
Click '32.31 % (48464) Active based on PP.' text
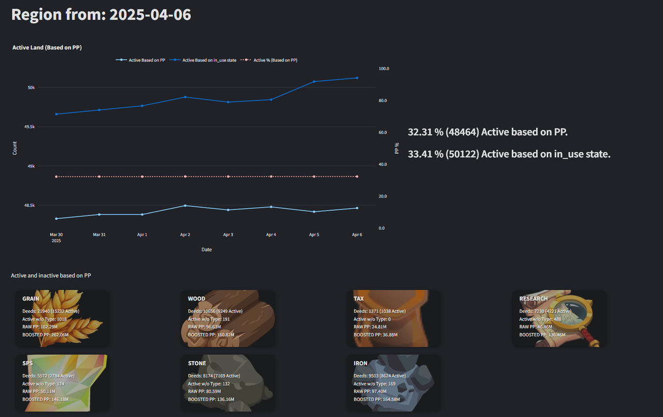point(488,132)
